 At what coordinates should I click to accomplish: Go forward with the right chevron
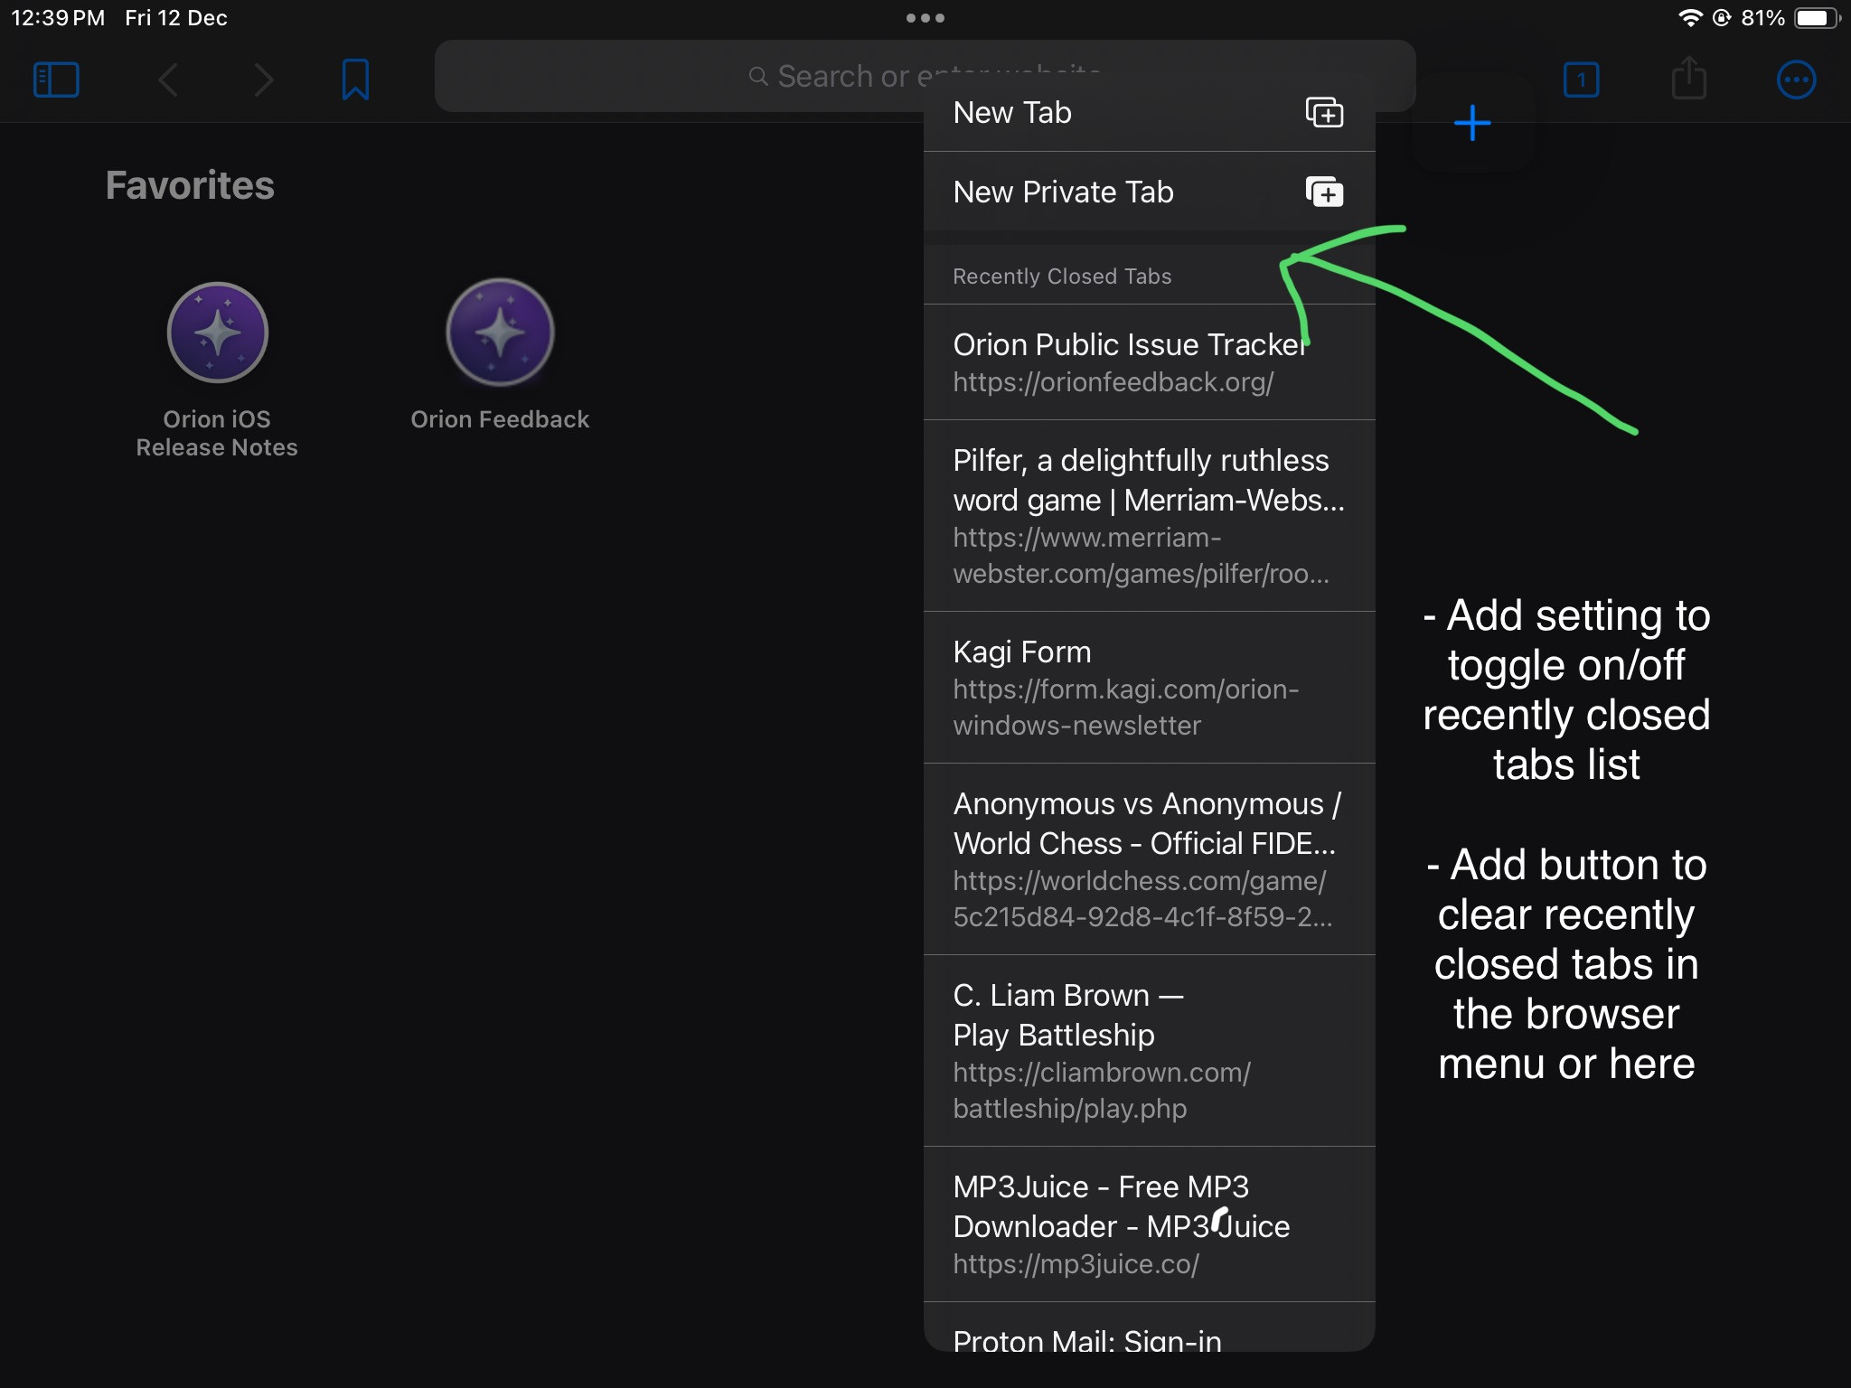click(262, 80)
